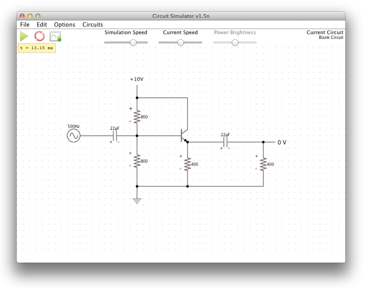Open the Options menu

(65, 25)
